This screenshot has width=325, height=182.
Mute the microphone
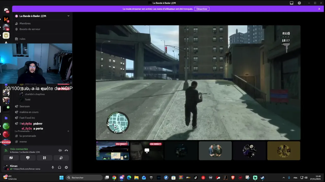tap(53, 167)
